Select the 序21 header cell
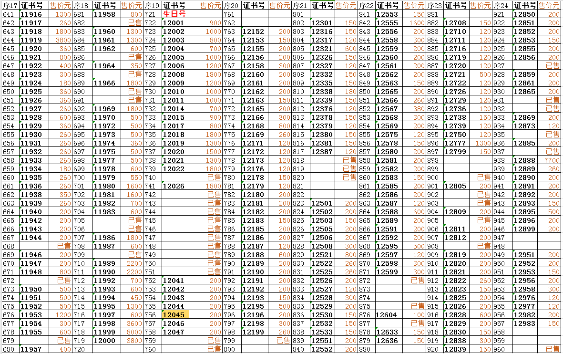Screen dimensions: 563x354 click(300, 5)
